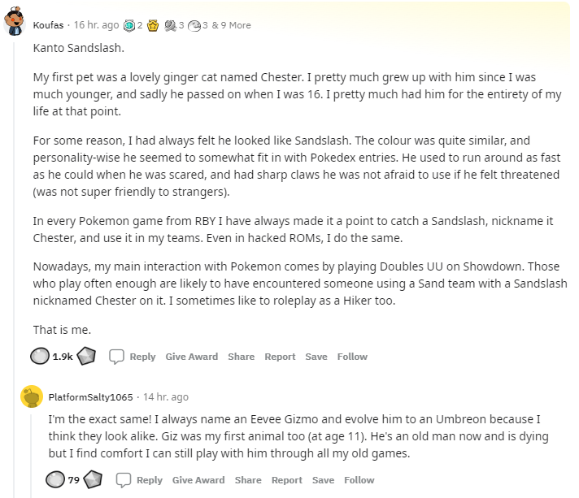Screen dimensions: 579x498
Task: Click the speech bubble icon on PlatformSalty1065's comment
Action: click(x=124, y=480)
